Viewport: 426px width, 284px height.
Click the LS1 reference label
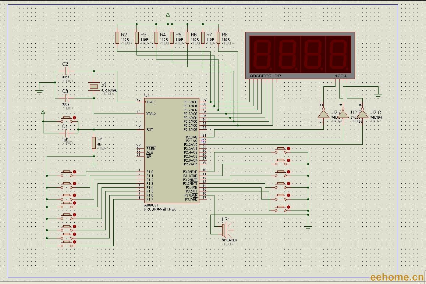(226, 219)
